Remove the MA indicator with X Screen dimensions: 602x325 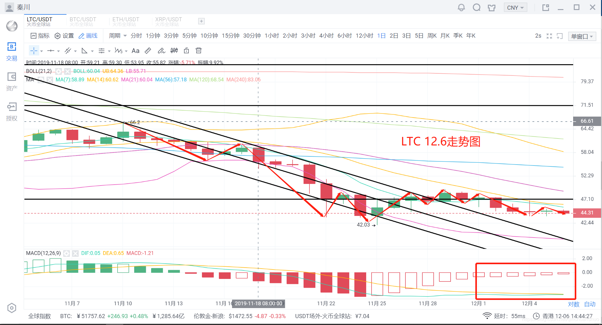tap(50, 80)
